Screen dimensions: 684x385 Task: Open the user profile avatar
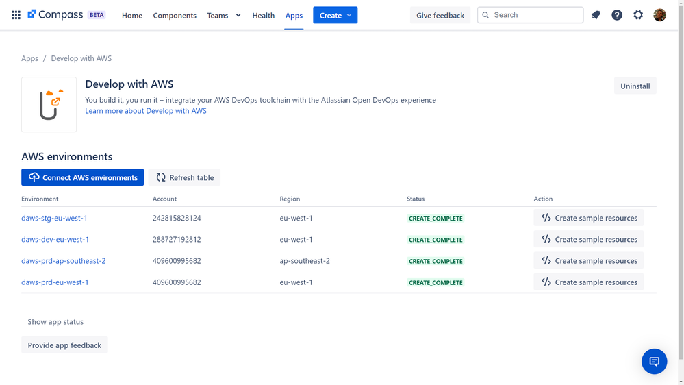click(x=659, y=15)
